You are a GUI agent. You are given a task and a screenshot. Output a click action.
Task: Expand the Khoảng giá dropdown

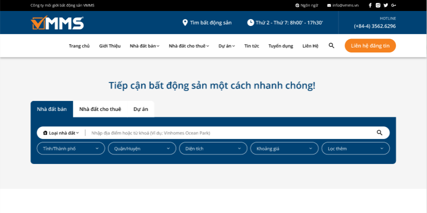click(x=284, y=148)
